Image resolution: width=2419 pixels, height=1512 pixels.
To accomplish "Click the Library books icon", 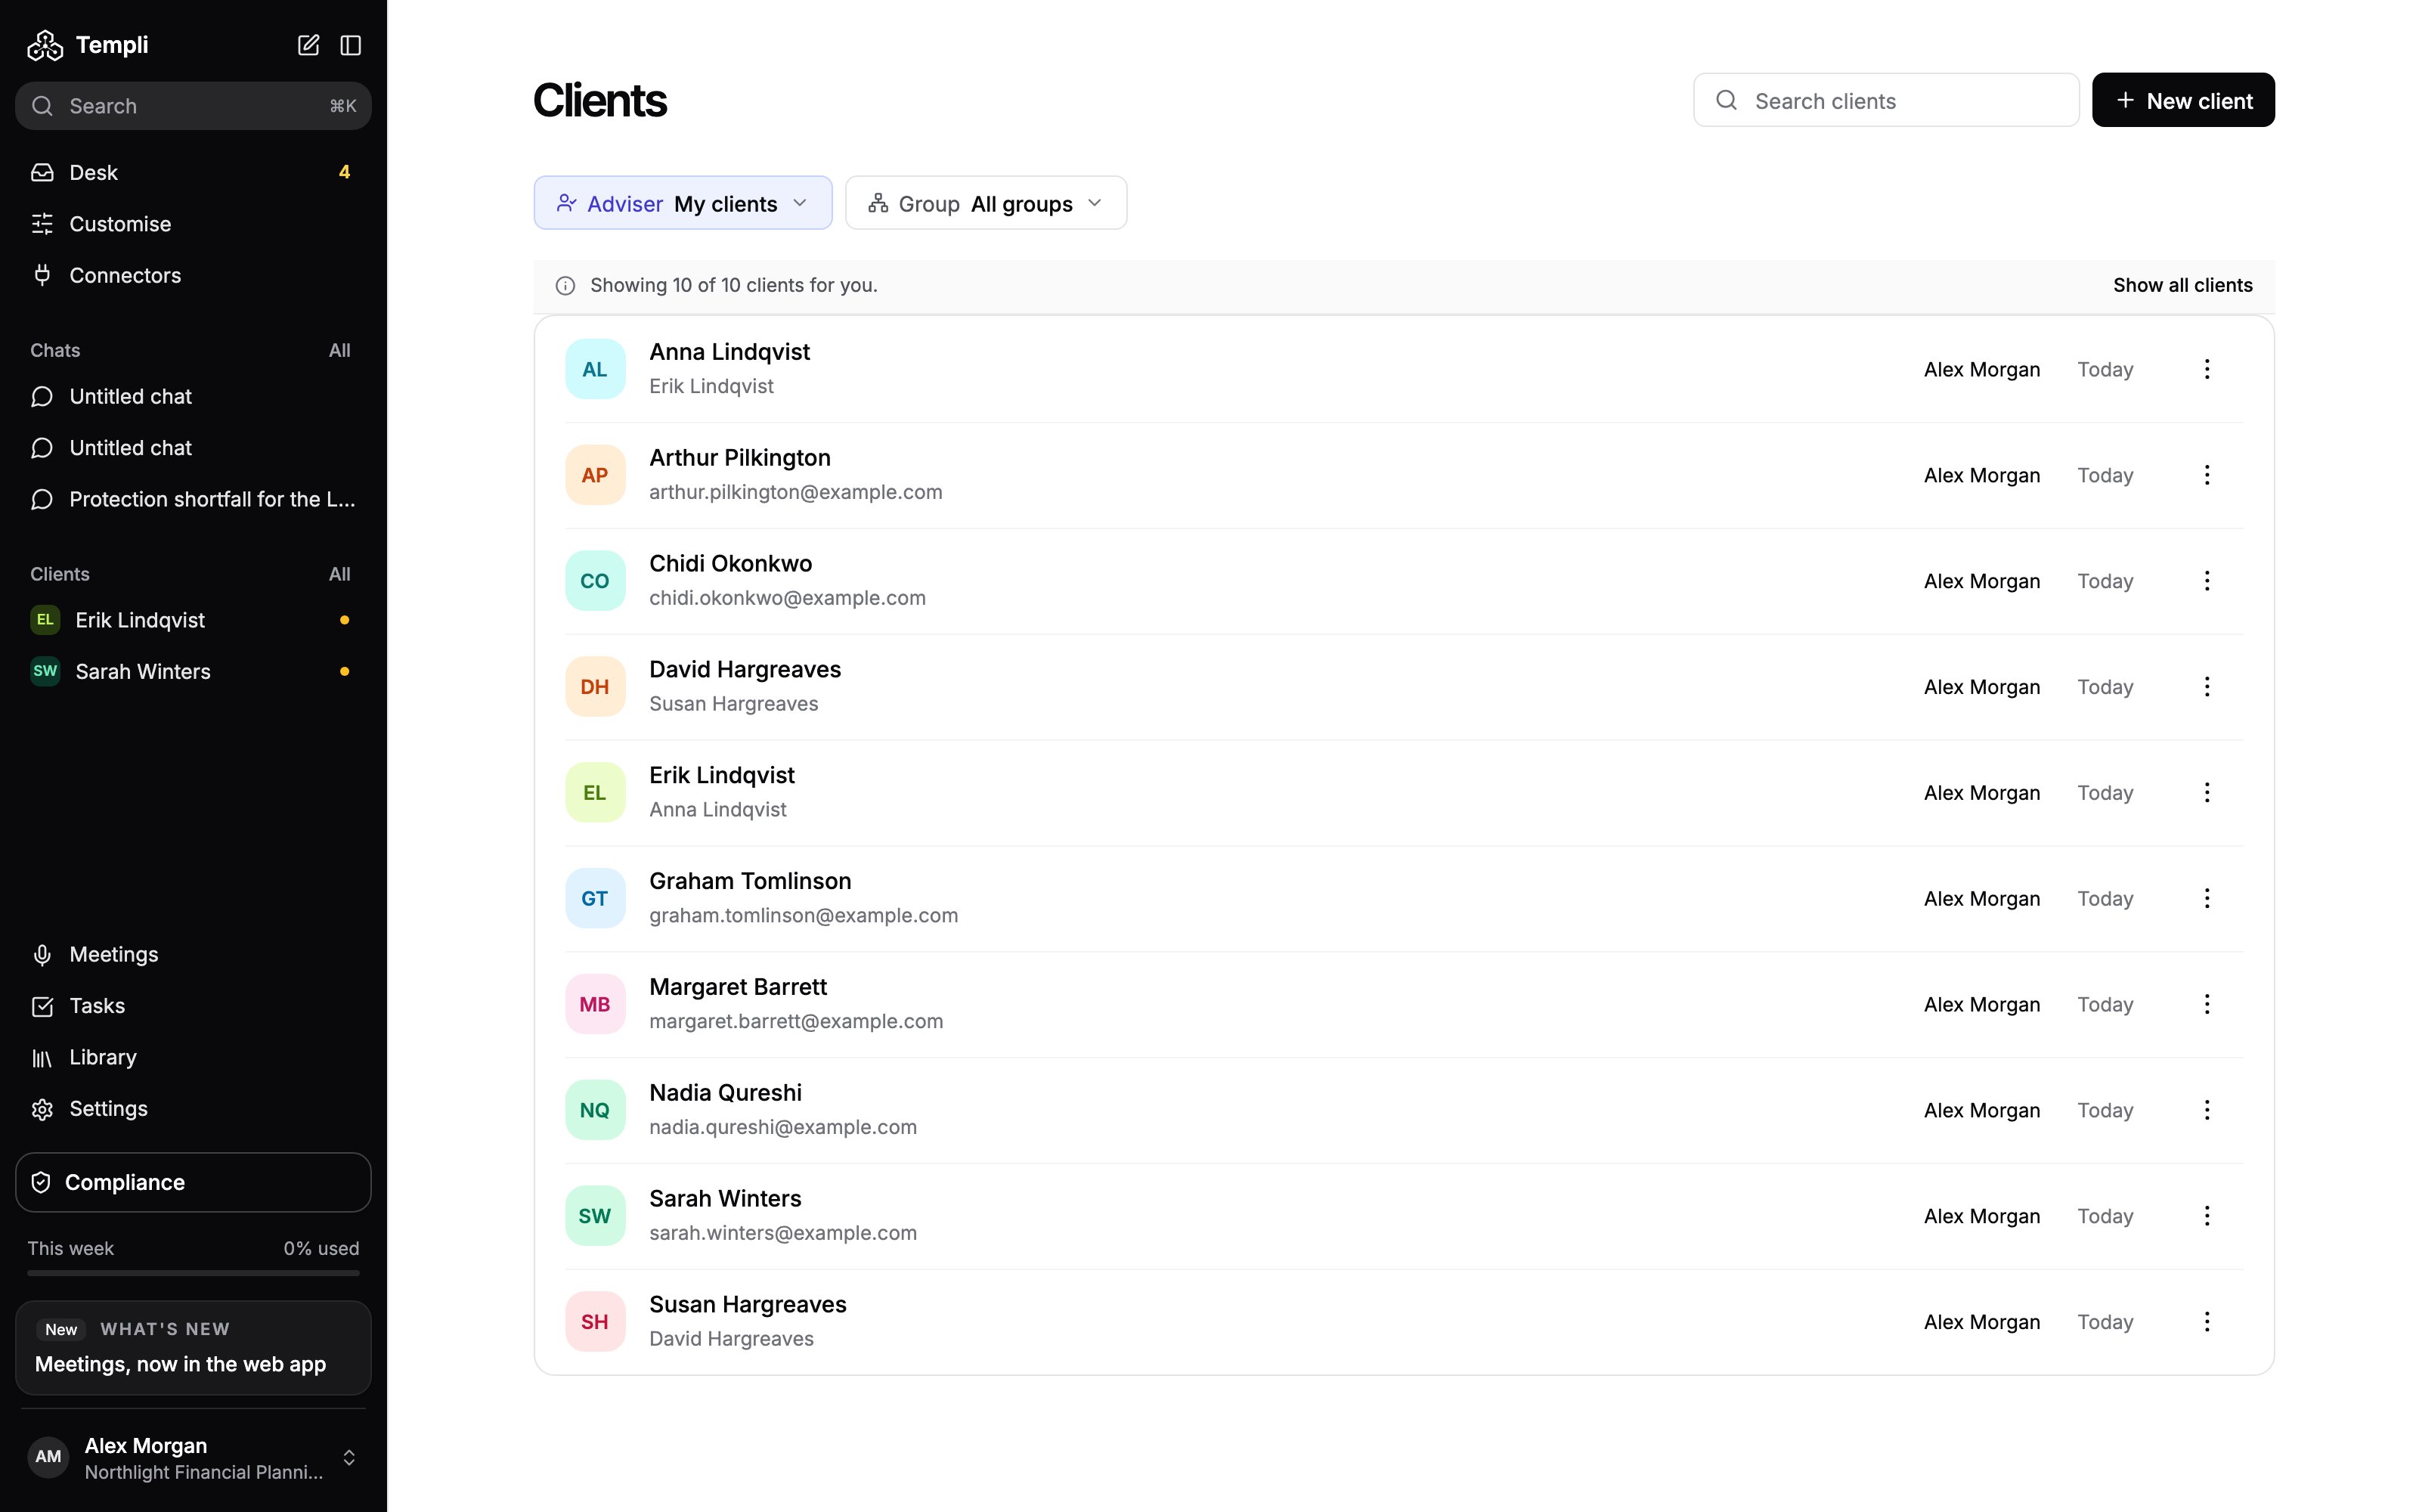I will [x=42, y=1057].
